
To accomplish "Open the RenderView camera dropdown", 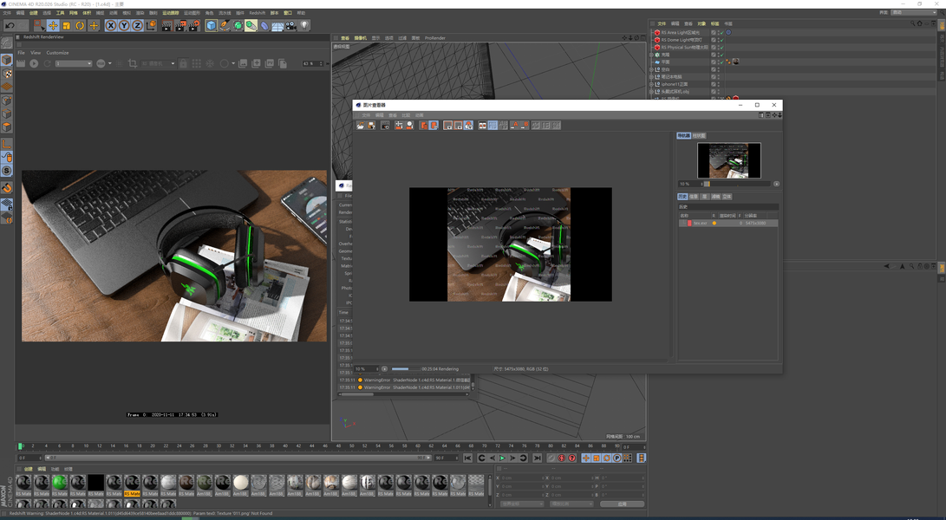I will [x=160, y=63].
